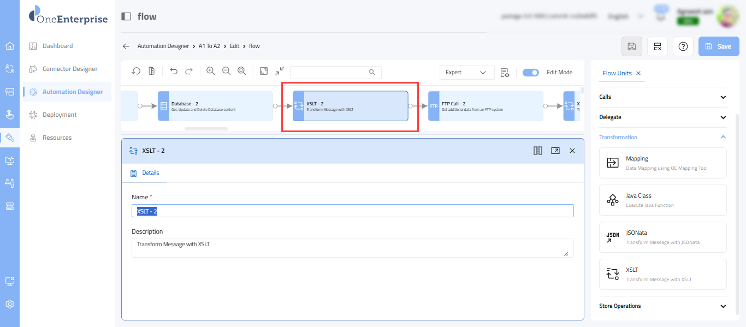Expand the Calls section
Viewport: 746px width, 327px height.
click(723, 97)
